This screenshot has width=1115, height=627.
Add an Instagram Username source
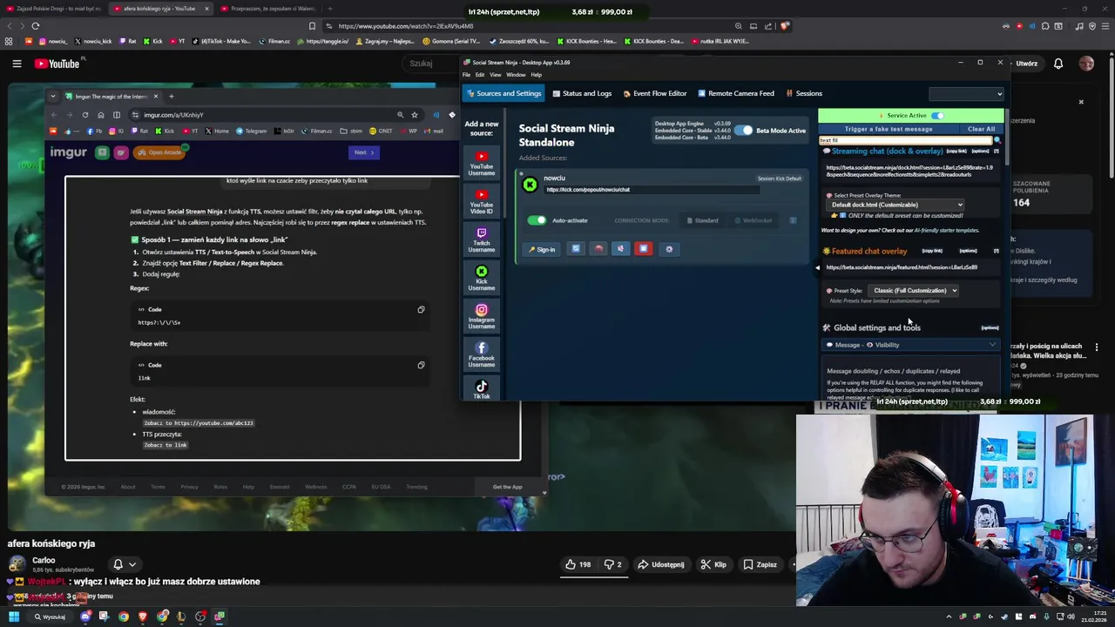(x=481, y=317)
